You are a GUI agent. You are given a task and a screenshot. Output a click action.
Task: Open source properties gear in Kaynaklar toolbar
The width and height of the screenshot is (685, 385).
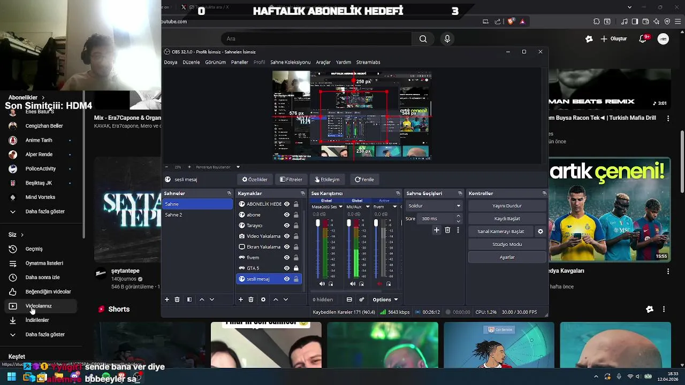click(263, 299)
